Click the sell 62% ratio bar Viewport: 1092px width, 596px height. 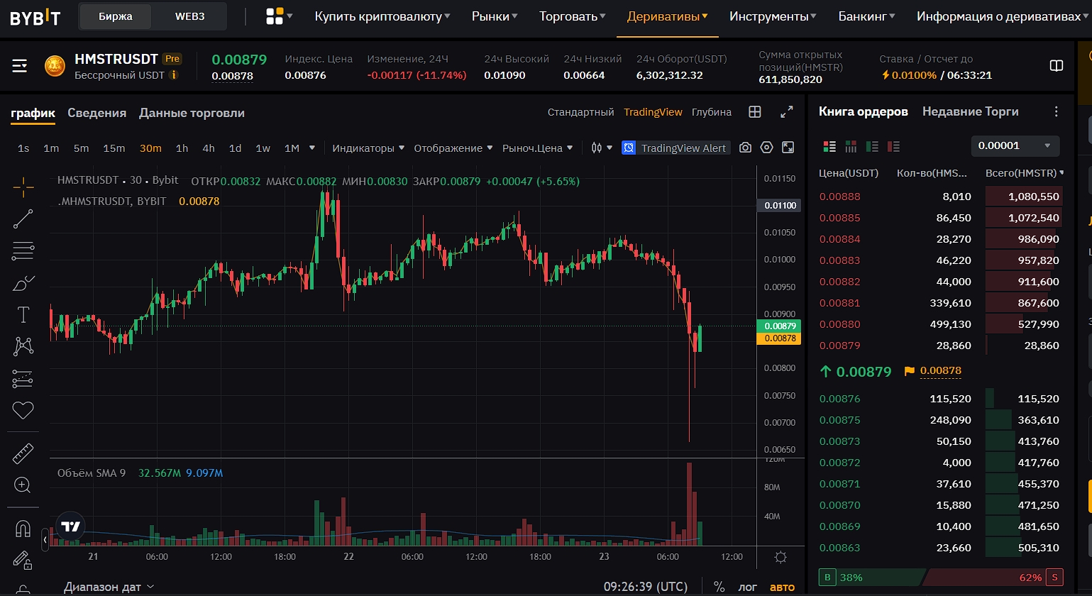pyautogui.click(x=993, y=578)
